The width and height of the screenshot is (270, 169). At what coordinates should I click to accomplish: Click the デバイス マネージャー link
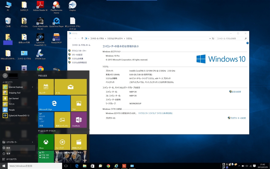[x=79, y=51]
